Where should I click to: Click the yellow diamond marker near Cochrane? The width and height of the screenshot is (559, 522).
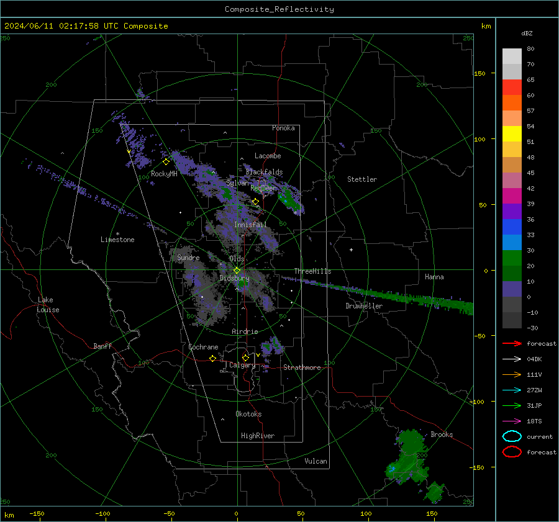213,358
